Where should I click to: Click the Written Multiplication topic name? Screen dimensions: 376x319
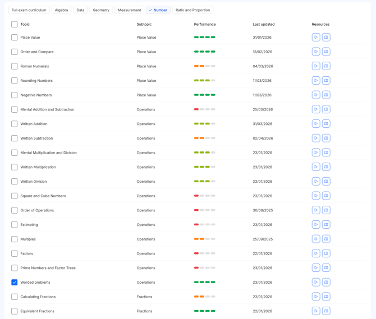click(38, 167)
